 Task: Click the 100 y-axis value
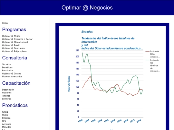tap(77, 87)
